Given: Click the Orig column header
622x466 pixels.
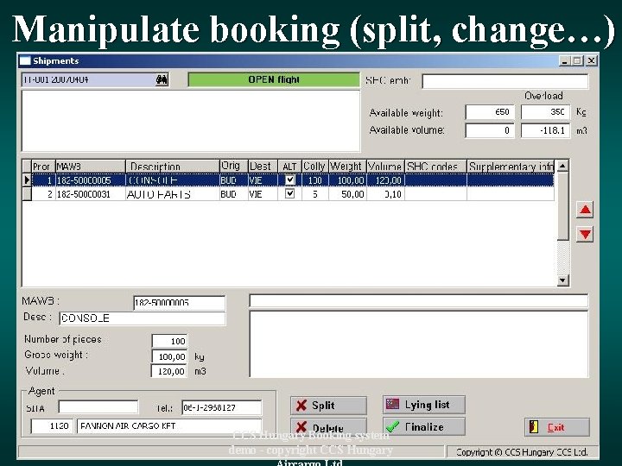Looking at the screenshot, I should (233, 166).
